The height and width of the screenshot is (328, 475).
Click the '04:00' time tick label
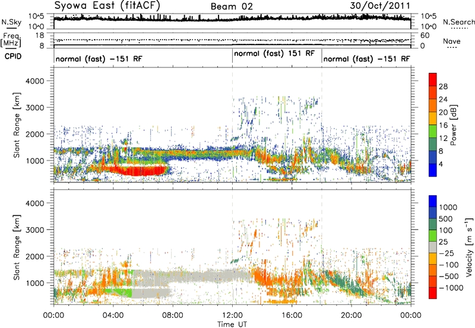tap(113, 316)
